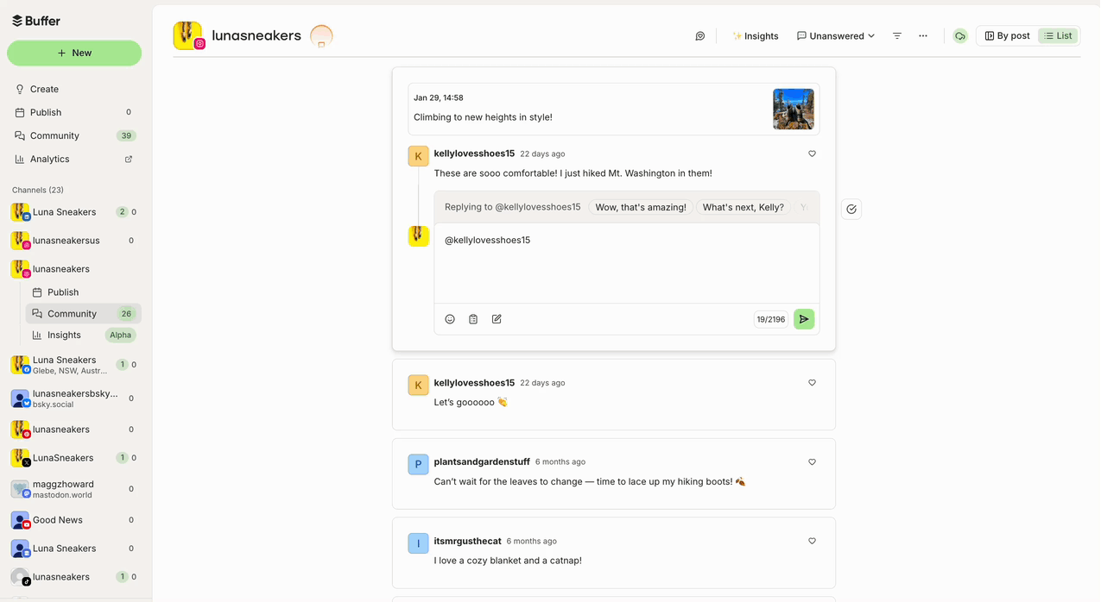Select the Luna Sneakers channel above lunasneakers TikTok
The image size is (1101, 602).
tap(74, 549)
